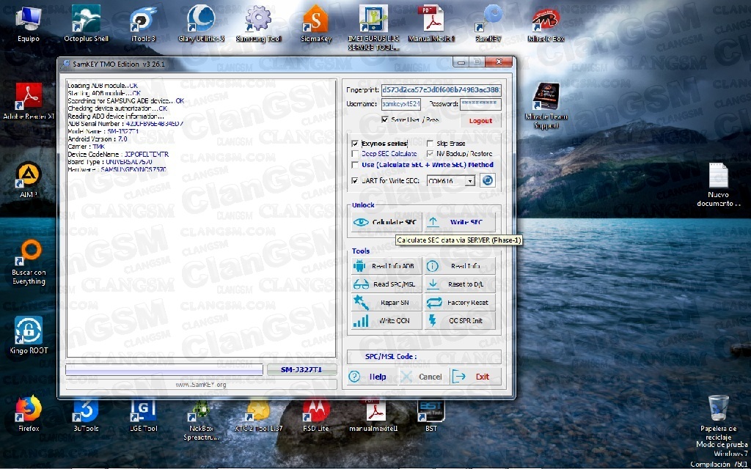
Task: Open Miracle Box desktop icon
Action: (546, 24)
